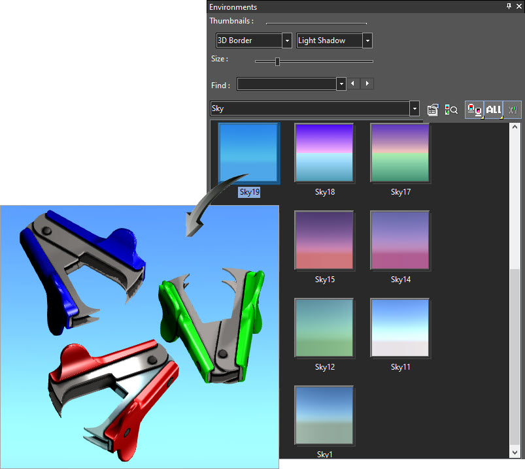Expand the Find field dropdown arrow
The width and height of the screenshot is (525, 469).
coord(341,84)
